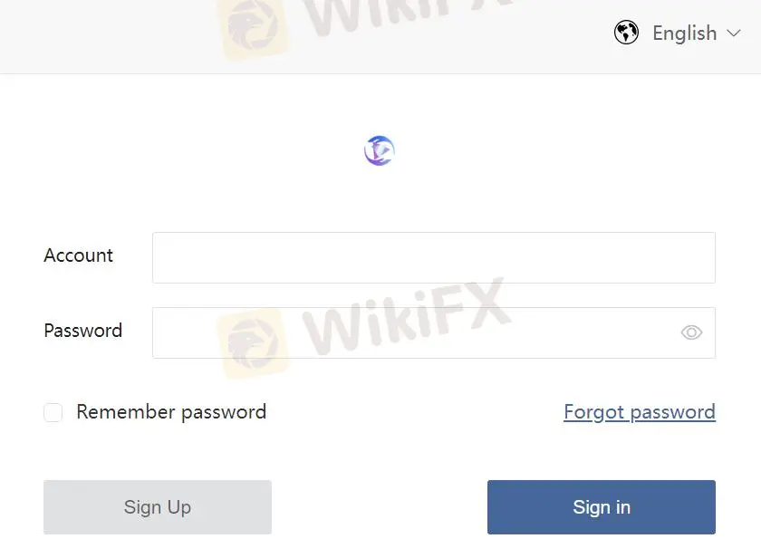Click the WikiFX watermark text over the form

click(408, 317)
